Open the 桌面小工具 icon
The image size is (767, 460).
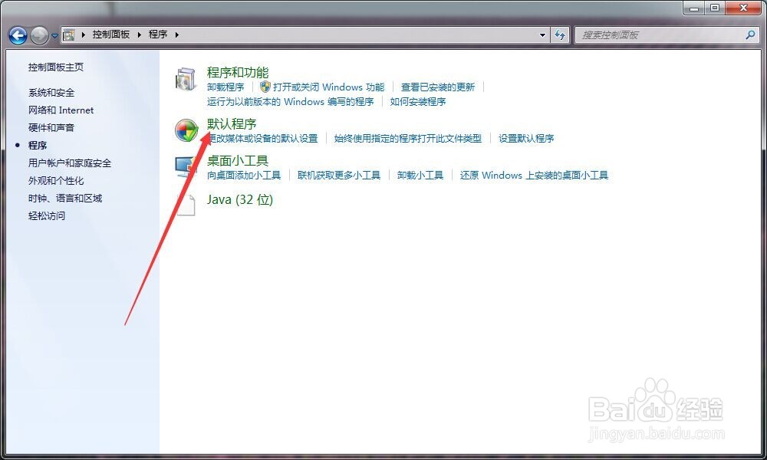[x=184, y=166]
